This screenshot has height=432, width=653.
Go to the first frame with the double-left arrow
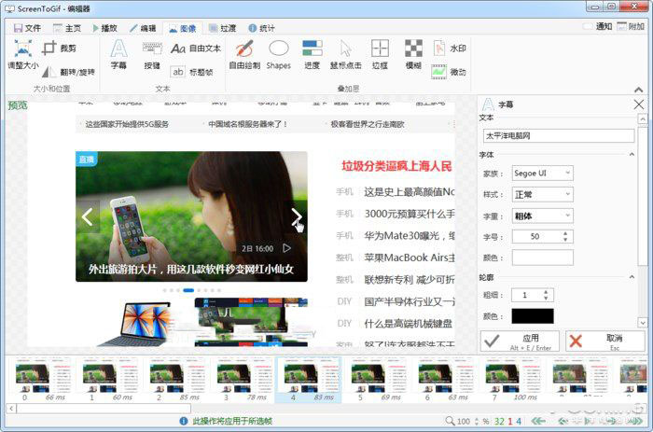tap(539, 421)
